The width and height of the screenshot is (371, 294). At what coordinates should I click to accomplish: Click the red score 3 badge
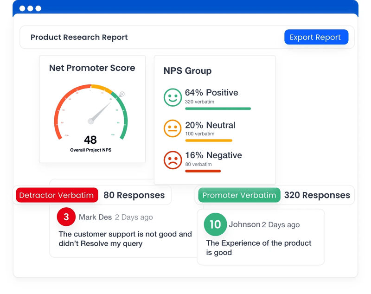[66, 217]
